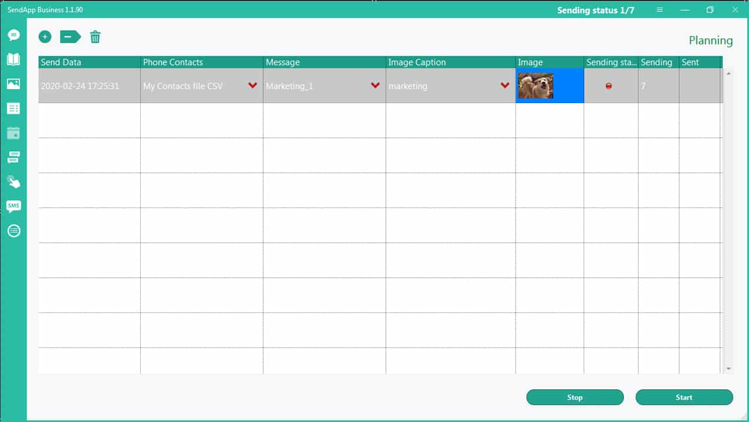The height and width of the screenshot is (422, 749).
Task: Open the image gallery sidebar icon
Action: click(x=13, y=84)
